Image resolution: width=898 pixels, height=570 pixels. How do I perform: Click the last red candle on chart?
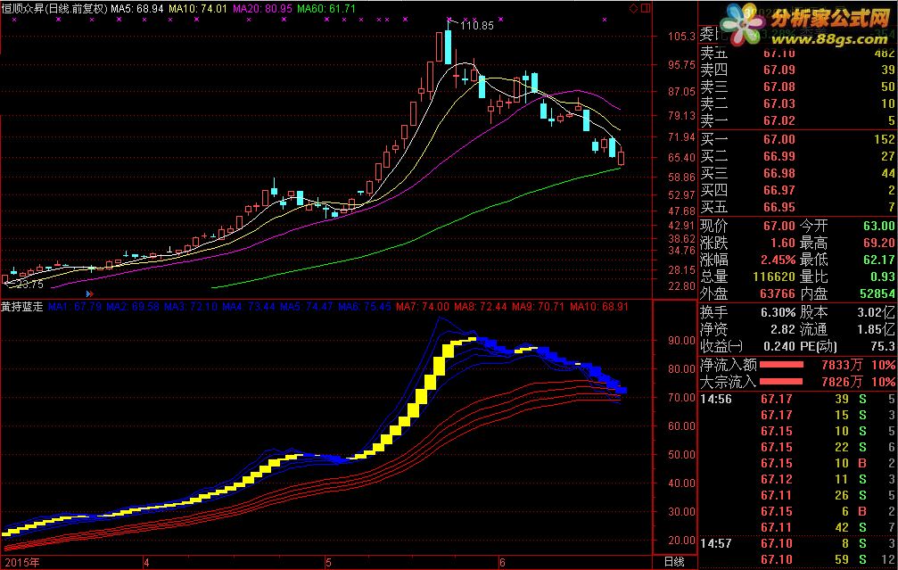622,157
